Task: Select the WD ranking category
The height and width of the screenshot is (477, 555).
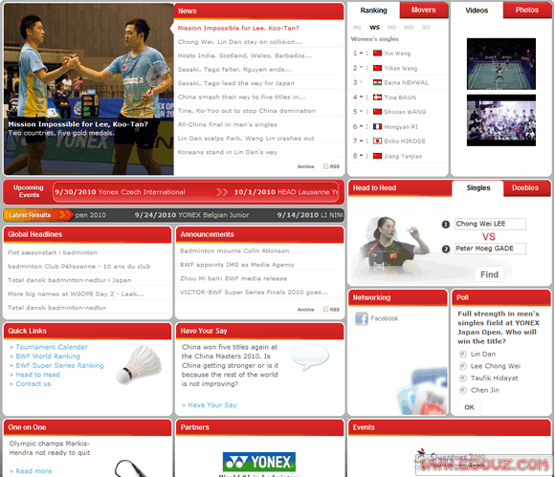Action: [409, 27]
